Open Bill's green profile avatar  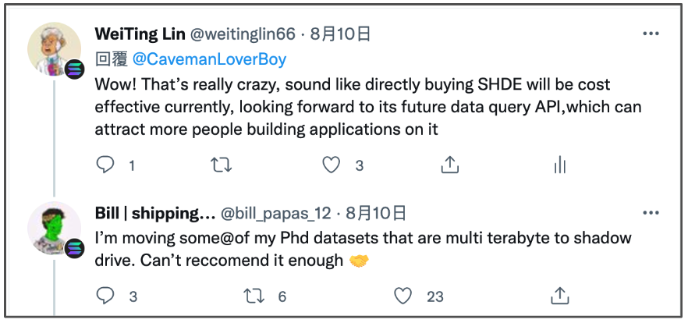coord(55,229)
